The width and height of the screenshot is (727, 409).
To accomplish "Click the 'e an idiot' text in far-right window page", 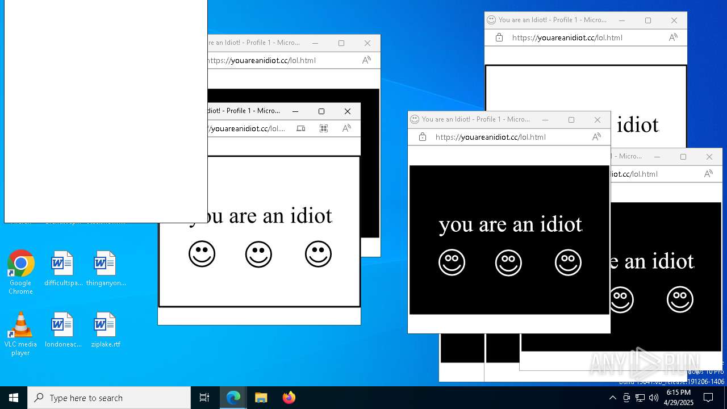I will 652,262.
